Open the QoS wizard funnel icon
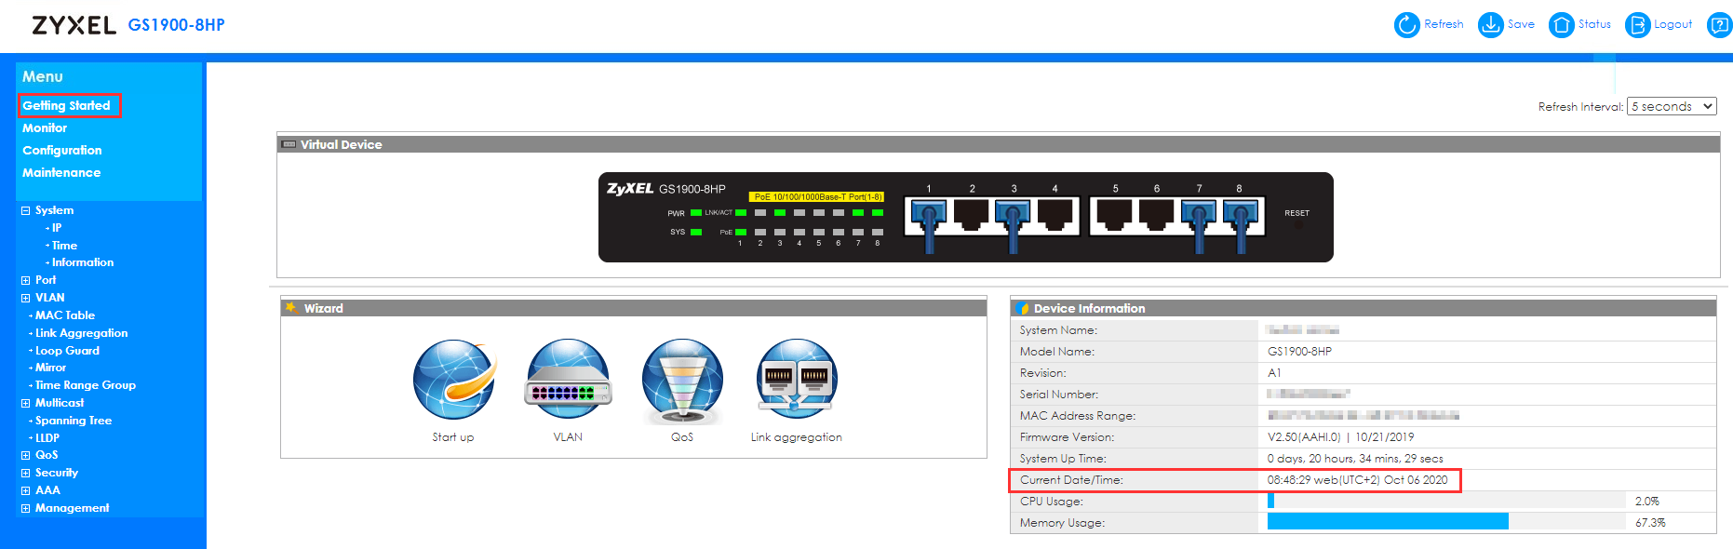 [682, 380]
